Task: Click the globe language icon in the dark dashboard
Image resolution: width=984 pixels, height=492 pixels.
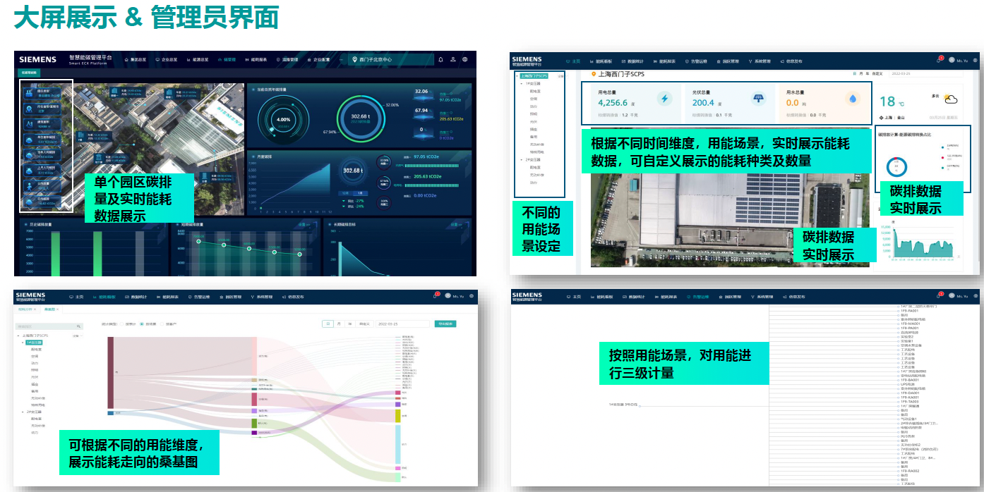Action: pyautogui.click(x=465, y=60)
